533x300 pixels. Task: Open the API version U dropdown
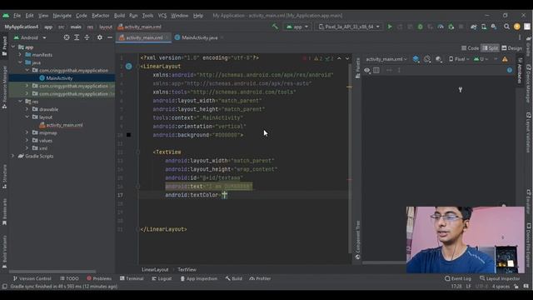(481, 59)
